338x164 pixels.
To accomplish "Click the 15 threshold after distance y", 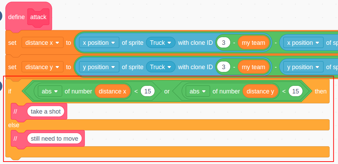I will click(296, 91).
